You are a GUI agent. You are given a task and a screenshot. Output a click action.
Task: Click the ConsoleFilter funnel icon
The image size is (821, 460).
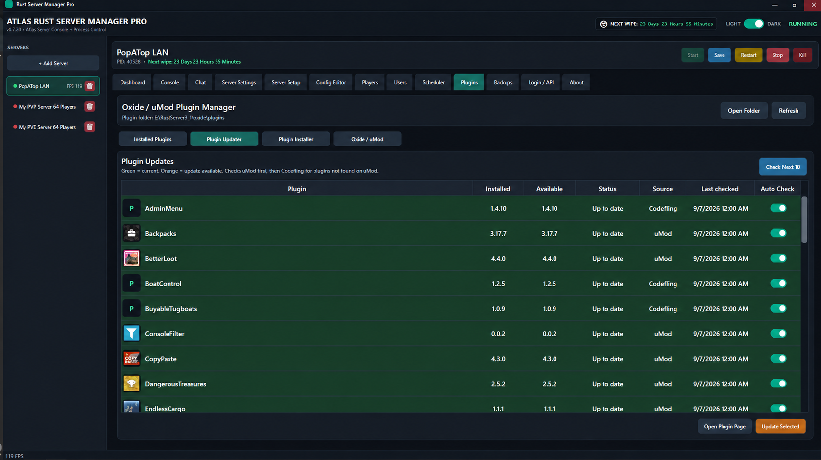click(x=131, y=334)
